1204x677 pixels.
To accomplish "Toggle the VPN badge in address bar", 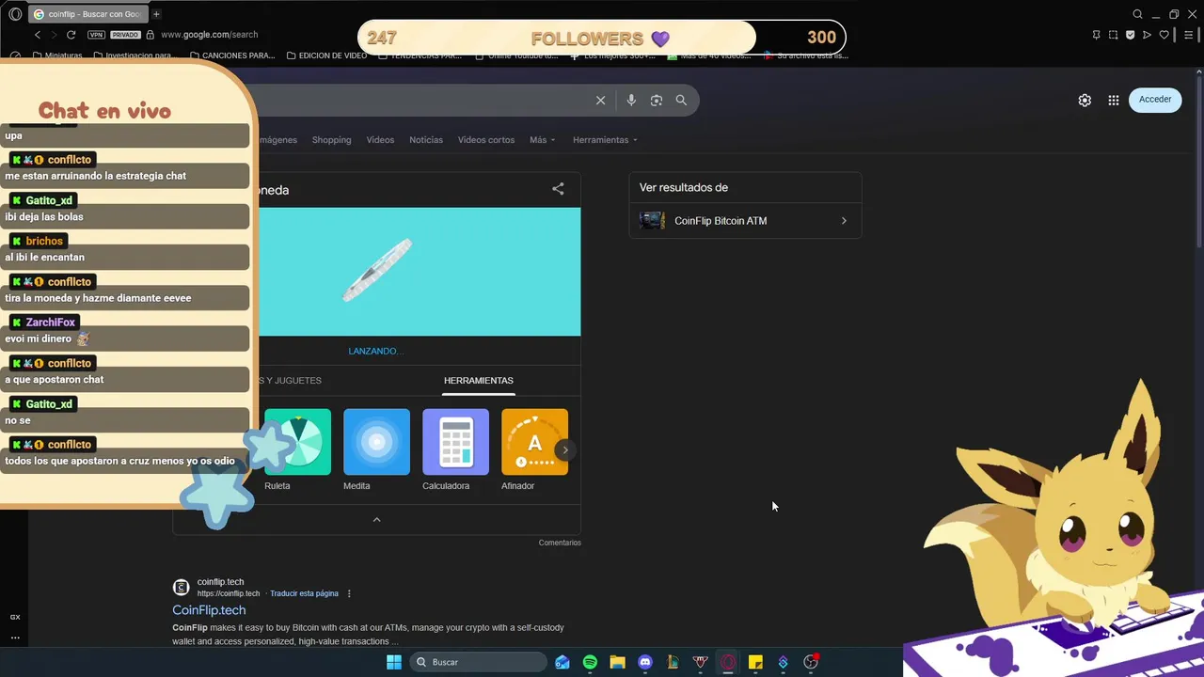I will [96, 35].
